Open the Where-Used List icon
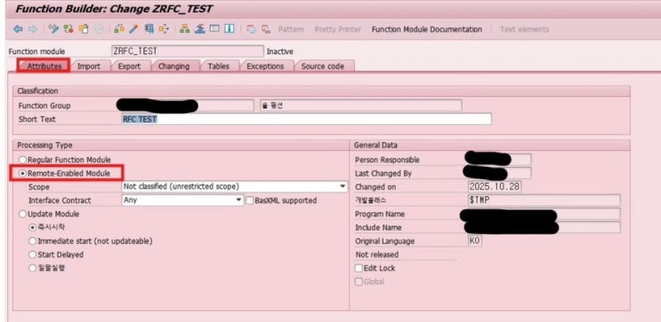Image resolution: width=661 pixels, height=322 pixels. (164, 29)
